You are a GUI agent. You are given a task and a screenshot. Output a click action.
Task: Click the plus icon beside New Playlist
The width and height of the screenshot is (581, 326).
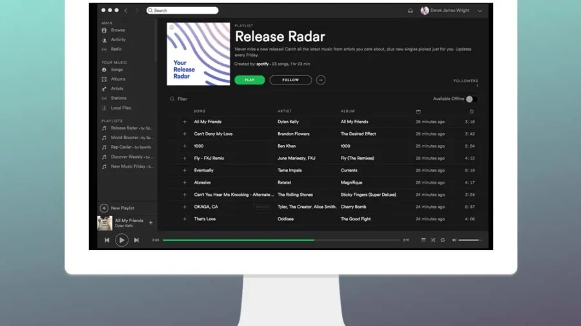104,208
